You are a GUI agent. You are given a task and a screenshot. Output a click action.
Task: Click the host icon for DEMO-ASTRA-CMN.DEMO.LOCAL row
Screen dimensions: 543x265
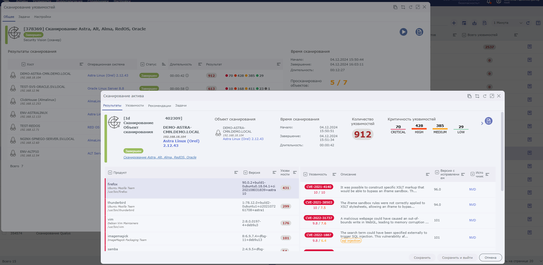pos(13,75)
